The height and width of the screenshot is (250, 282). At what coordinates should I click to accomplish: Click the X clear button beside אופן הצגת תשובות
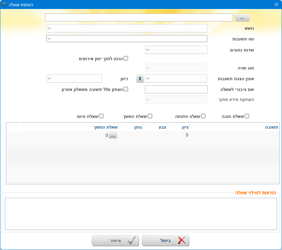[x=140, y=78]
